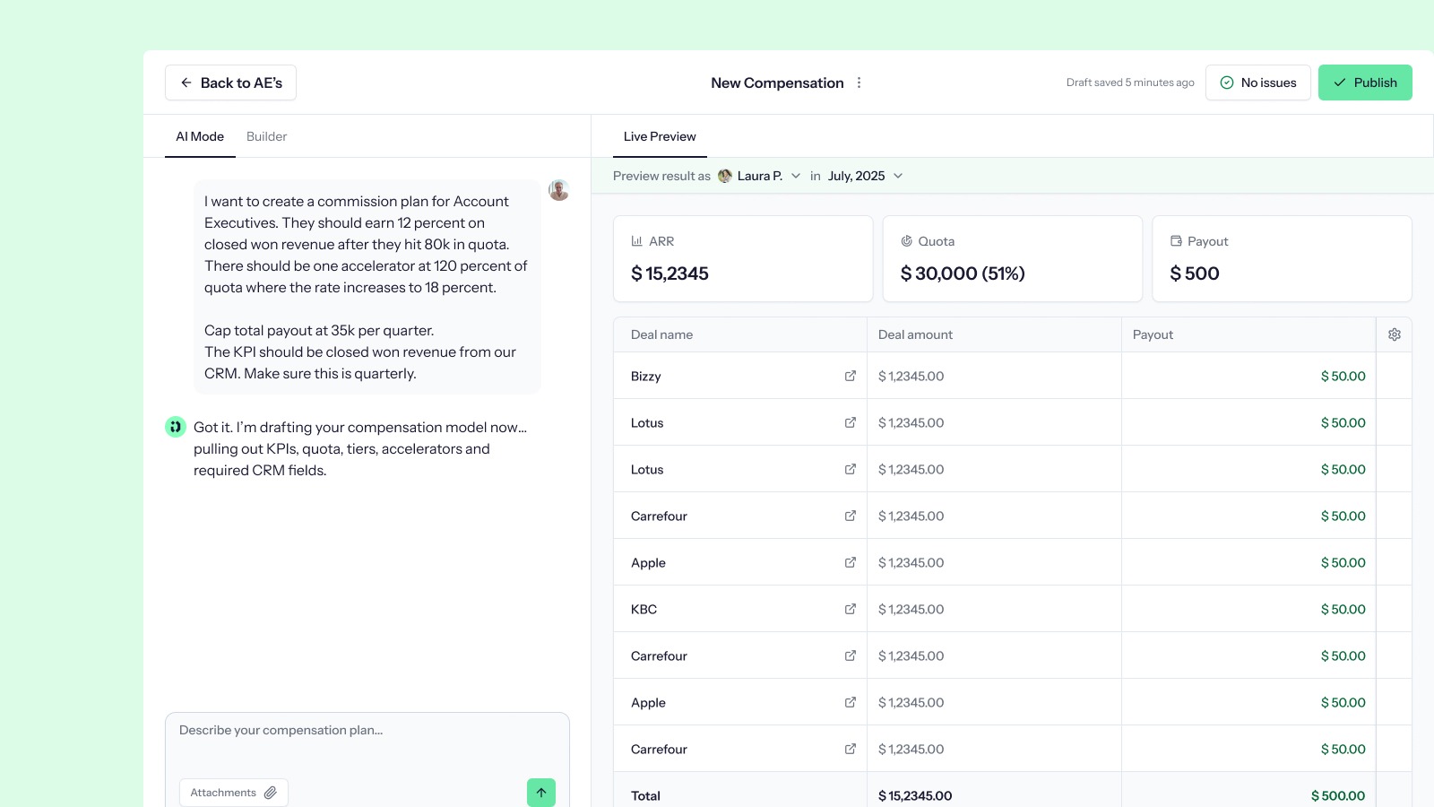Click the AI assistant avatar icon
Viewport: 1434px width, 807px height.
(175, 428)
